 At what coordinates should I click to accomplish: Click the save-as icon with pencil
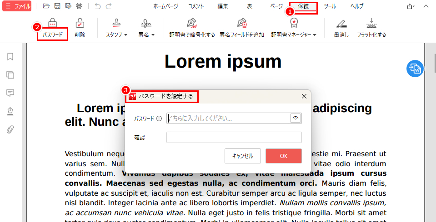pyautogui.click(x=68, y=6)
